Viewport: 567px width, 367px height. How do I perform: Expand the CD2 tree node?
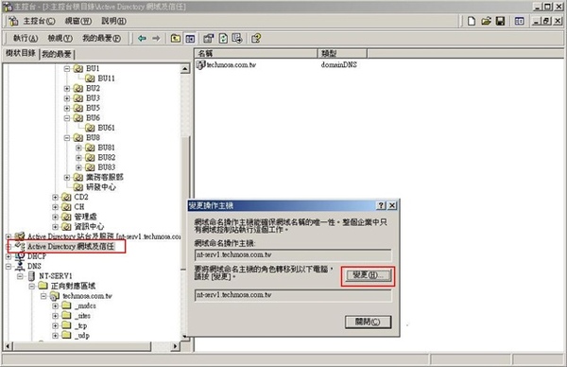55,198
